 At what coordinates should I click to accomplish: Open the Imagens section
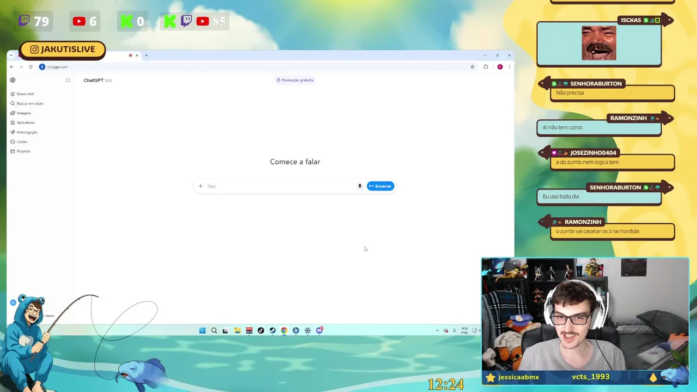(21, 113)
